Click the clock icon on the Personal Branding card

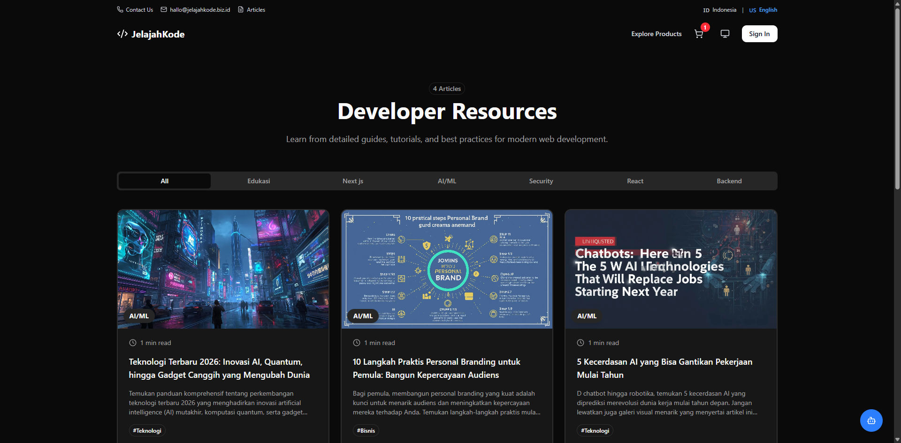[356, 343]
